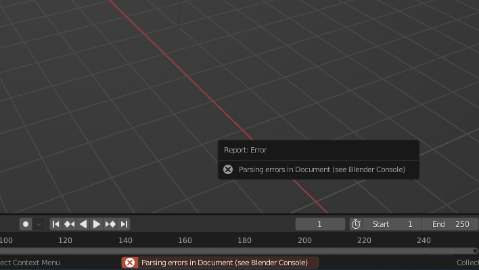Jump to the next keyframe
The width and height of the screenshot is (479, 270).
(110, 224)
